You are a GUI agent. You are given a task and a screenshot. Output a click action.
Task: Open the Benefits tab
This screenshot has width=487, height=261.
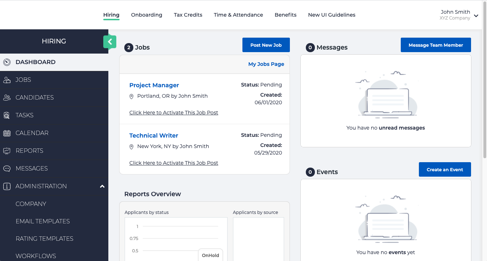pyautogui.click(x=285, y=15)
